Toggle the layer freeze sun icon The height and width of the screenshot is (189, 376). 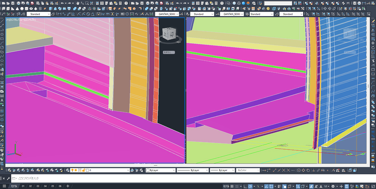75,170
